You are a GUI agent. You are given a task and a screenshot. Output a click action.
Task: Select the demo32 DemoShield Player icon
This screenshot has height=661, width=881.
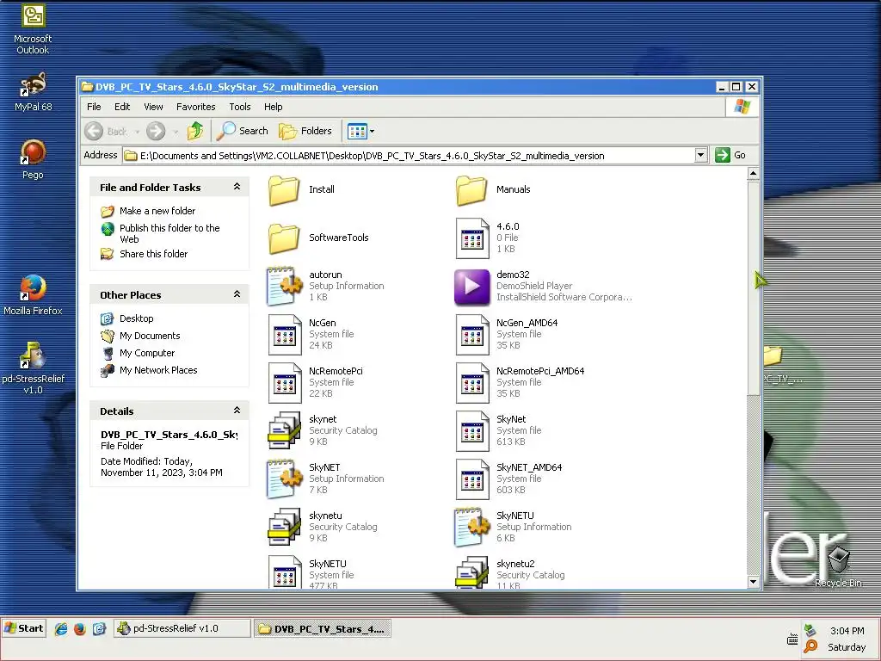pos(472,287)
